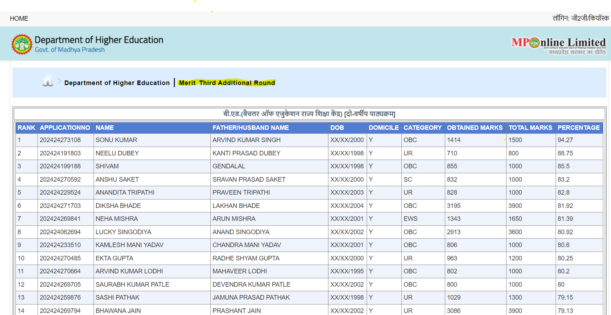The height and width of the screenshot is (315, 611).
Task: Click the MPOnline Limited logo
Action: (558, 46)
